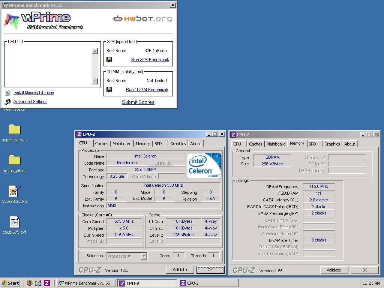The image size is (384, 288).
Task: Click the taskbar clock showing 12:23 AM
Action: [x=371, y=283]
